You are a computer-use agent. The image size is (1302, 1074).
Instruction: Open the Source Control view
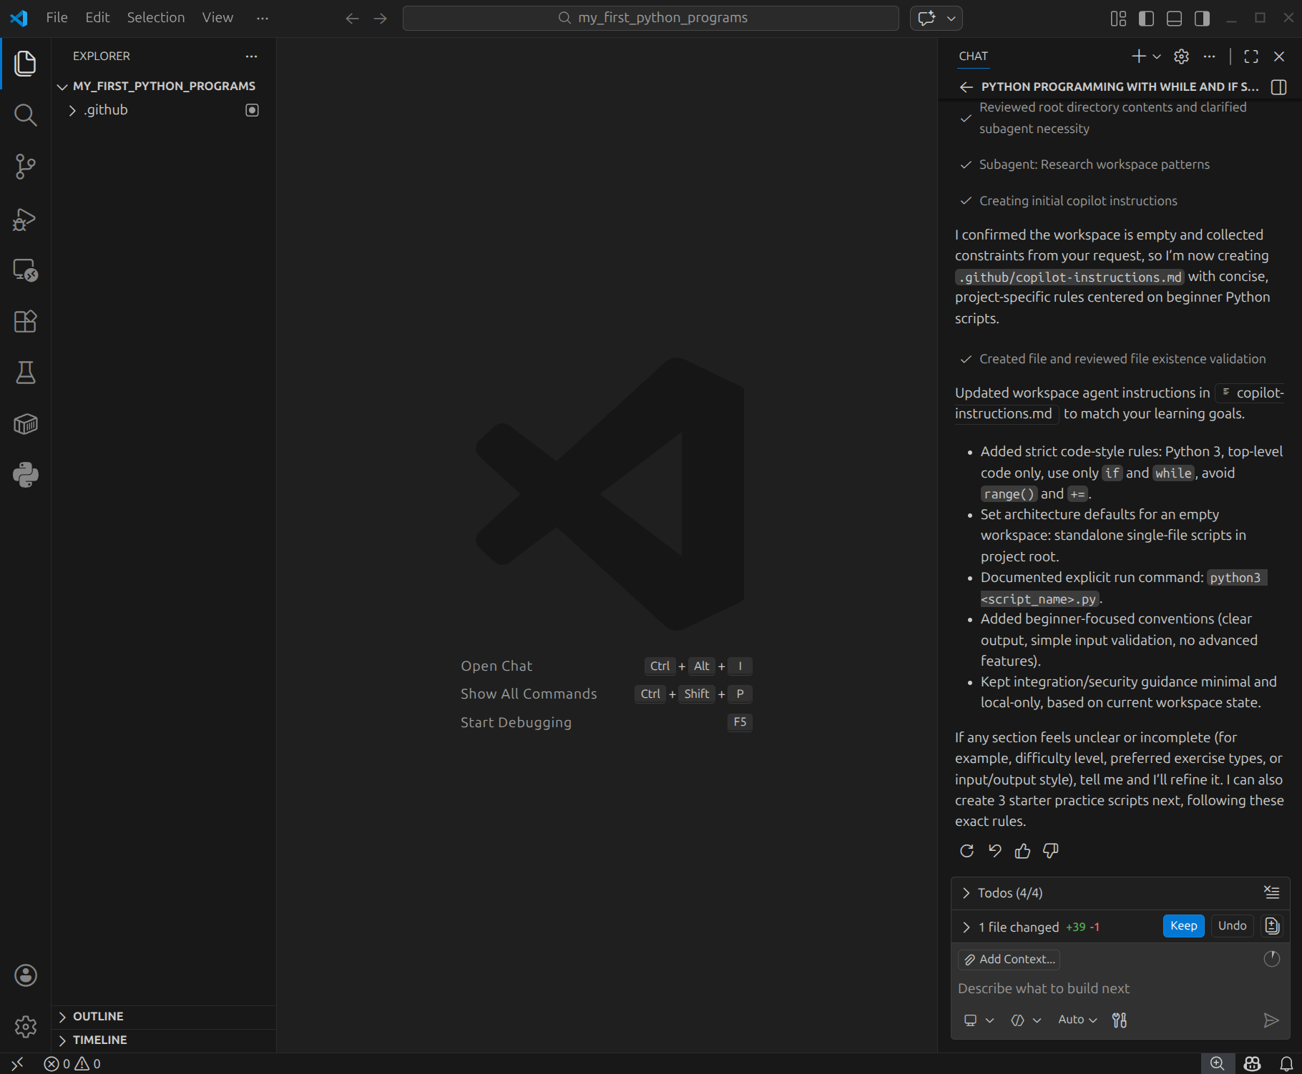pyautogui.click(x=25, y=167)
